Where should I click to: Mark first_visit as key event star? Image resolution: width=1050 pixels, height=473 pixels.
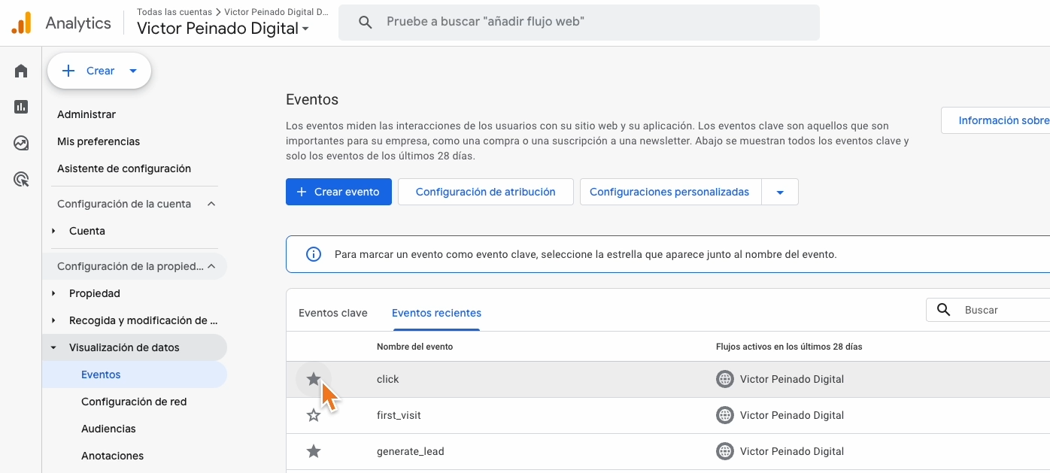click(314, 415)
